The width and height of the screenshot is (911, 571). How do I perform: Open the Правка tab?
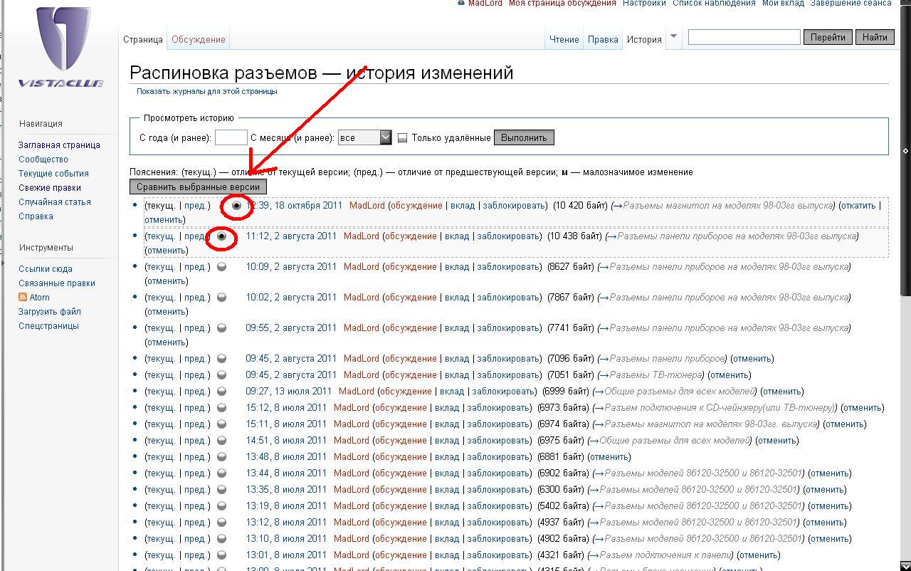click(x=603, y=40)
